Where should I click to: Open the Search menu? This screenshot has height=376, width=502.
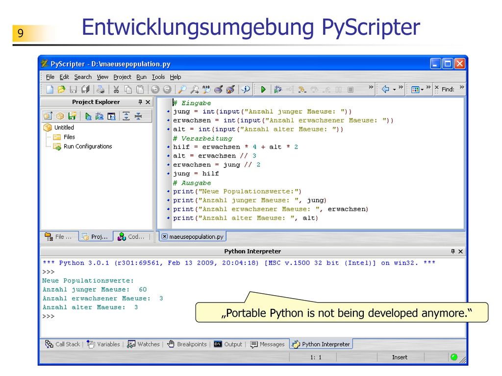coord(83,77)
